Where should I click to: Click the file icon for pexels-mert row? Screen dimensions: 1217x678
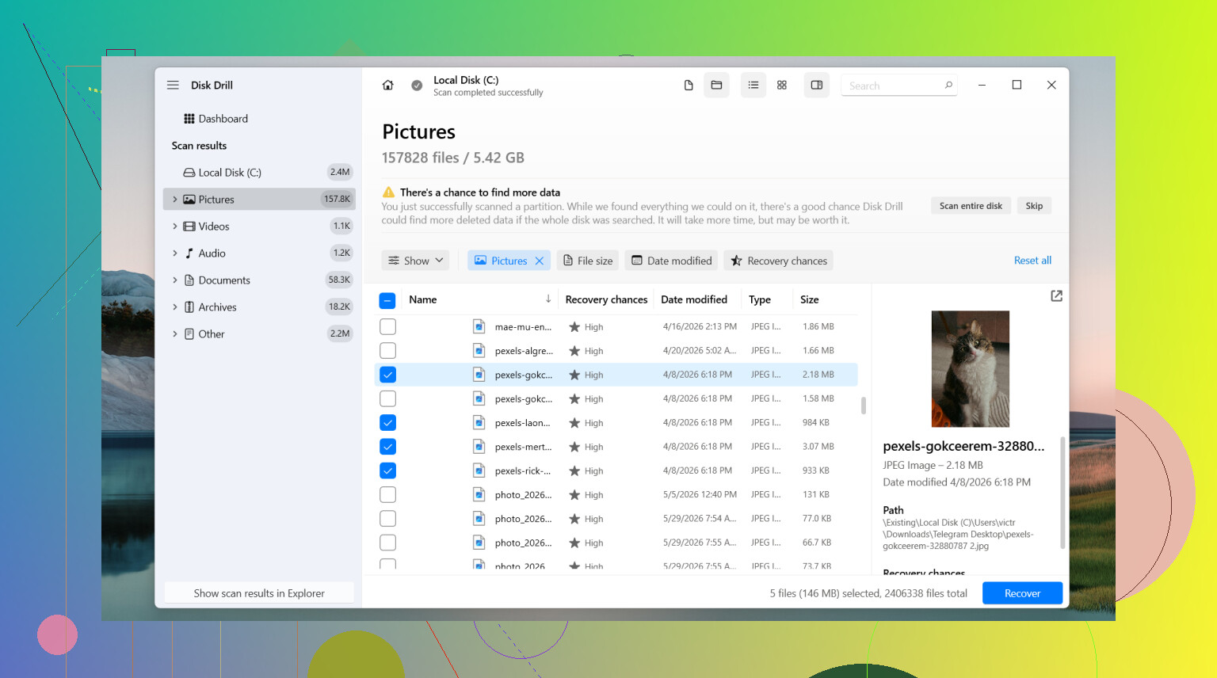tap(479, 447)
